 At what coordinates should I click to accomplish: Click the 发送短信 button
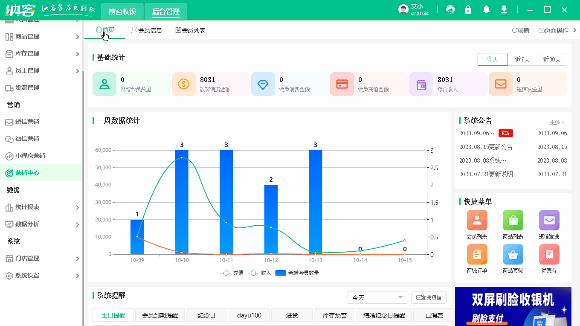click(x=429, y=297)
